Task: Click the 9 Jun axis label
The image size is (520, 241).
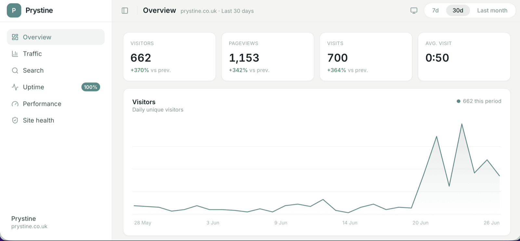Action: (x=281, y=223)
